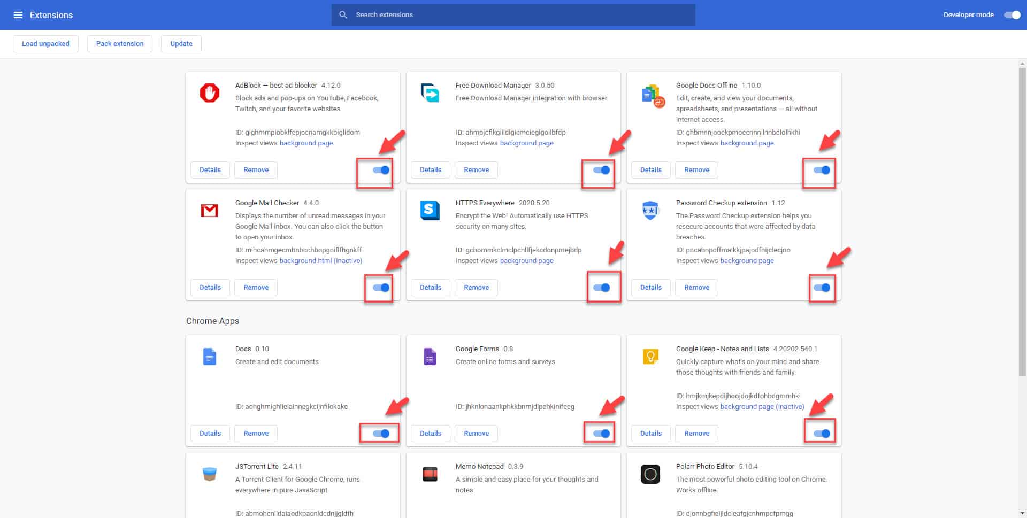Disable the Google Forms toggle
This screenshot has width=1027, height=518.
602,434
